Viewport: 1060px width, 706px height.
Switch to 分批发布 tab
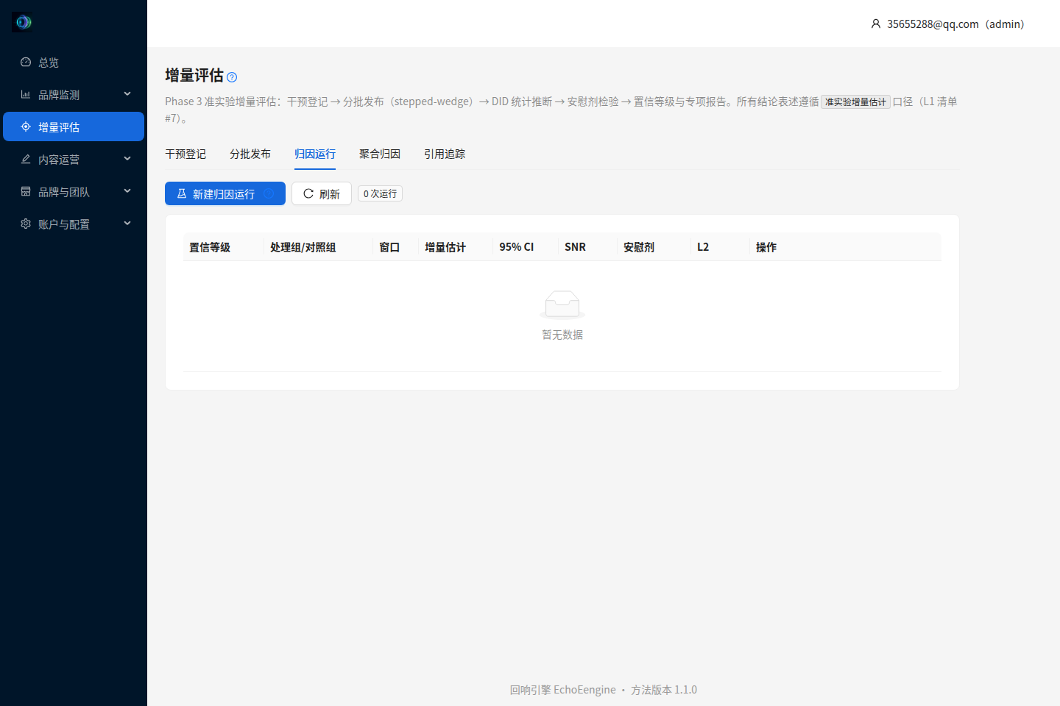coord(250,154)
